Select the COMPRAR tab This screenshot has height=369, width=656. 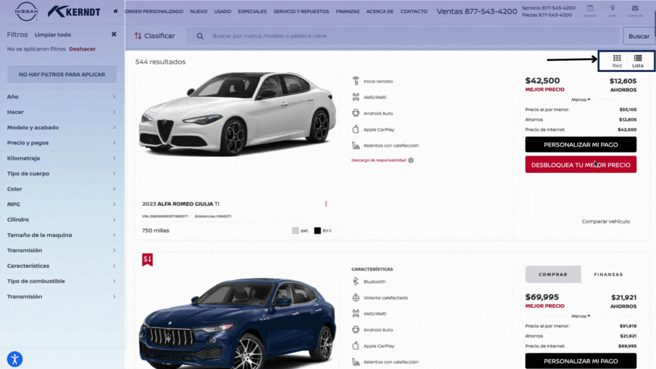click(x=553, y=275)
